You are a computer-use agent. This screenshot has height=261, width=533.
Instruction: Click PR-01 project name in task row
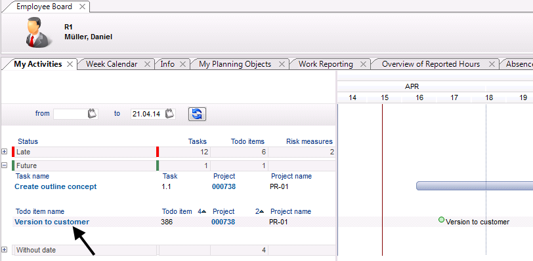tap(279, 186)
